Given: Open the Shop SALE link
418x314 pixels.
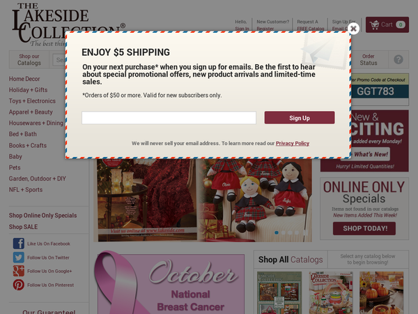Looking at the screenshot, I should 23,227.
